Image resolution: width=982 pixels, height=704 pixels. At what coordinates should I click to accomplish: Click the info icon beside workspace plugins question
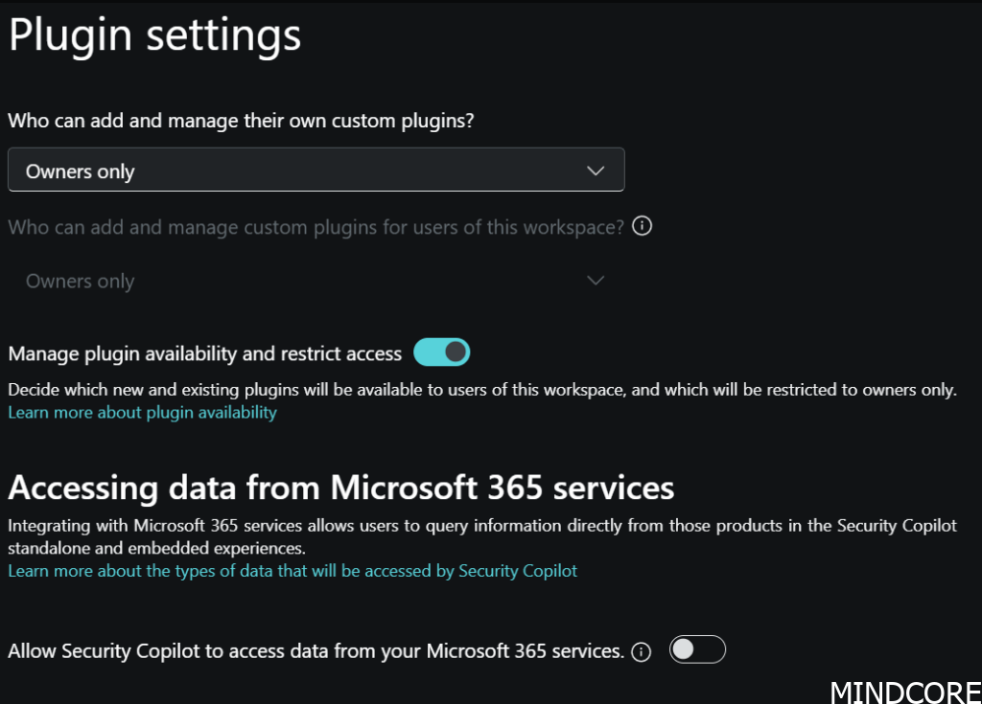643,227
